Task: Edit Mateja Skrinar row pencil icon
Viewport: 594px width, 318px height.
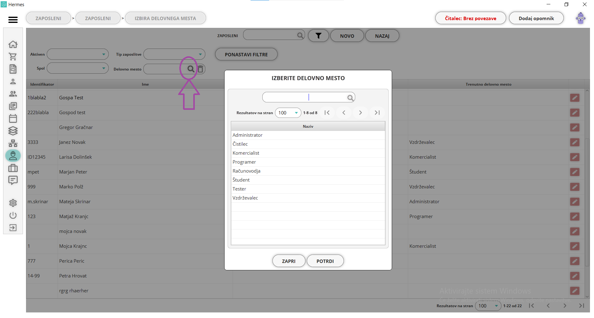Action: (x=575, y=202)
